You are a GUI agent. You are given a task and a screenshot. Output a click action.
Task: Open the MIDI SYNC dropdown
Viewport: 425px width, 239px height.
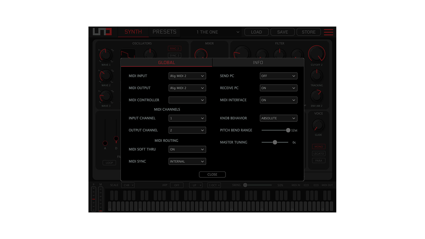point(187,161)
